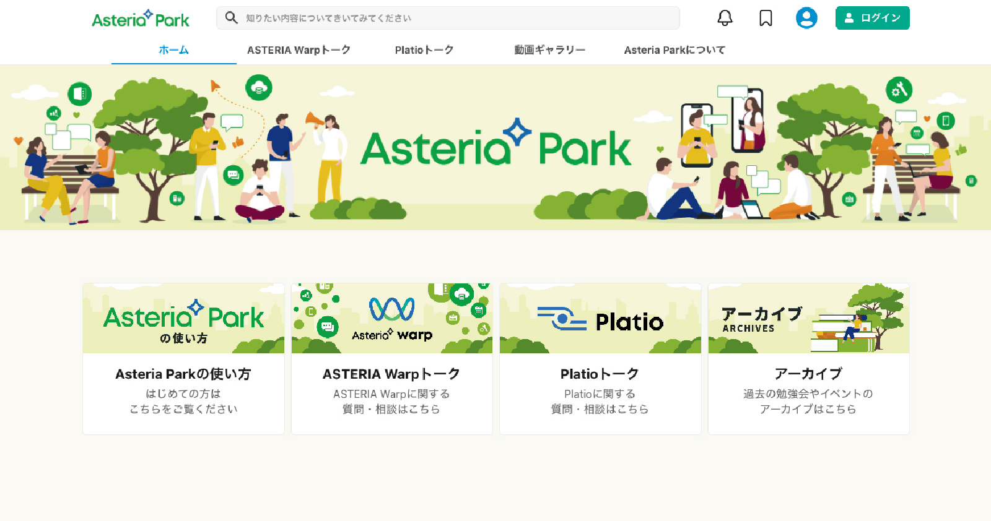Click the Asteria Park hero banner
The height and width of the screenshot is (521, 991).
[x=495, y=148]
